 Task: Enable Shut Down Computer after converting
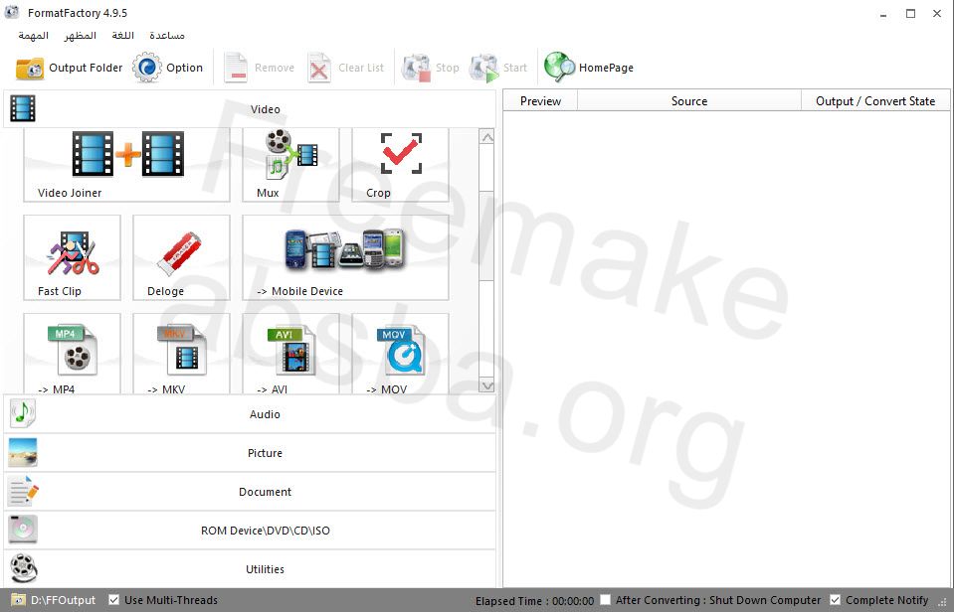[x=606, y=600]
